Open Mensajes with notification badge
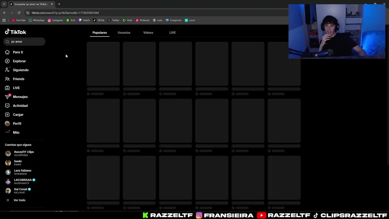Screen dimensions: 389x219 tap(16, 97)
